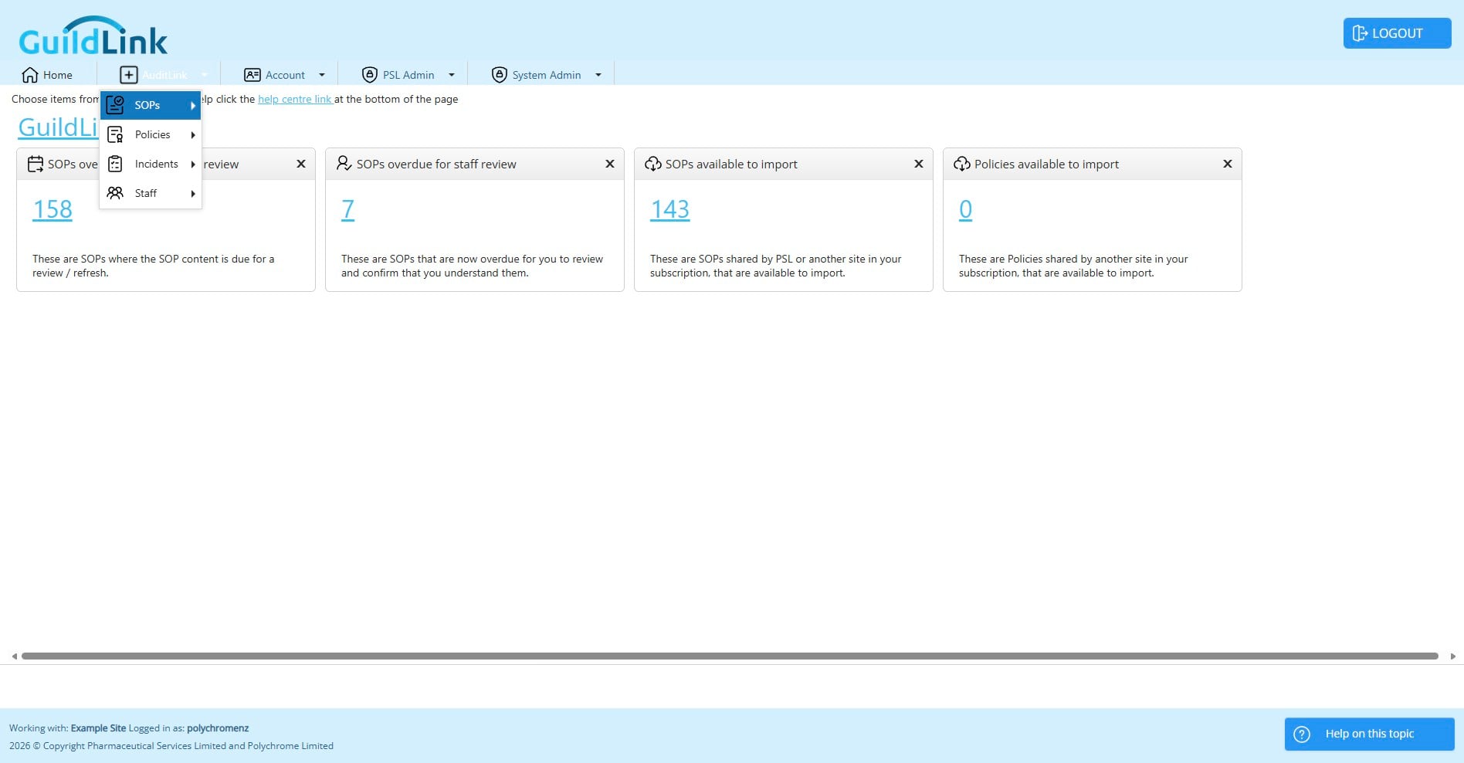The image size is (1464, 763).
Task: Click the horizontal scrollbar track
Action: (x=730, y=656)
